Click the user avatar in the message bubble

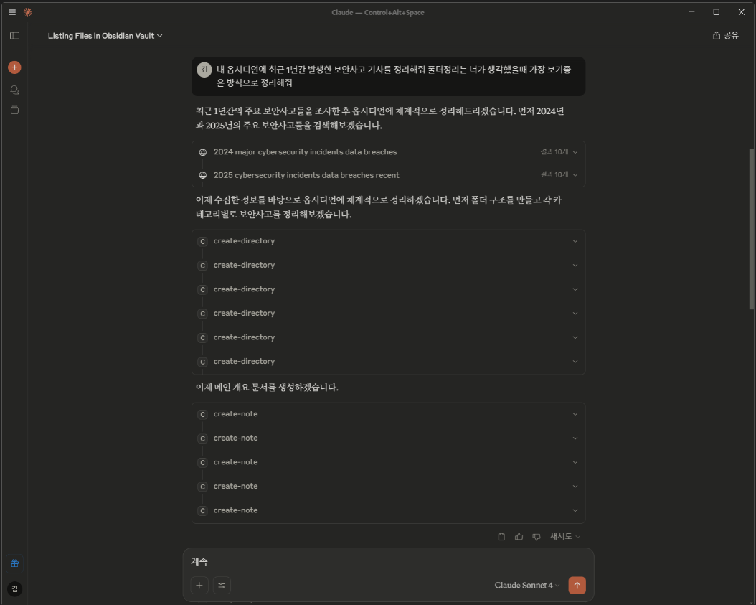click(x=204, y=70)
